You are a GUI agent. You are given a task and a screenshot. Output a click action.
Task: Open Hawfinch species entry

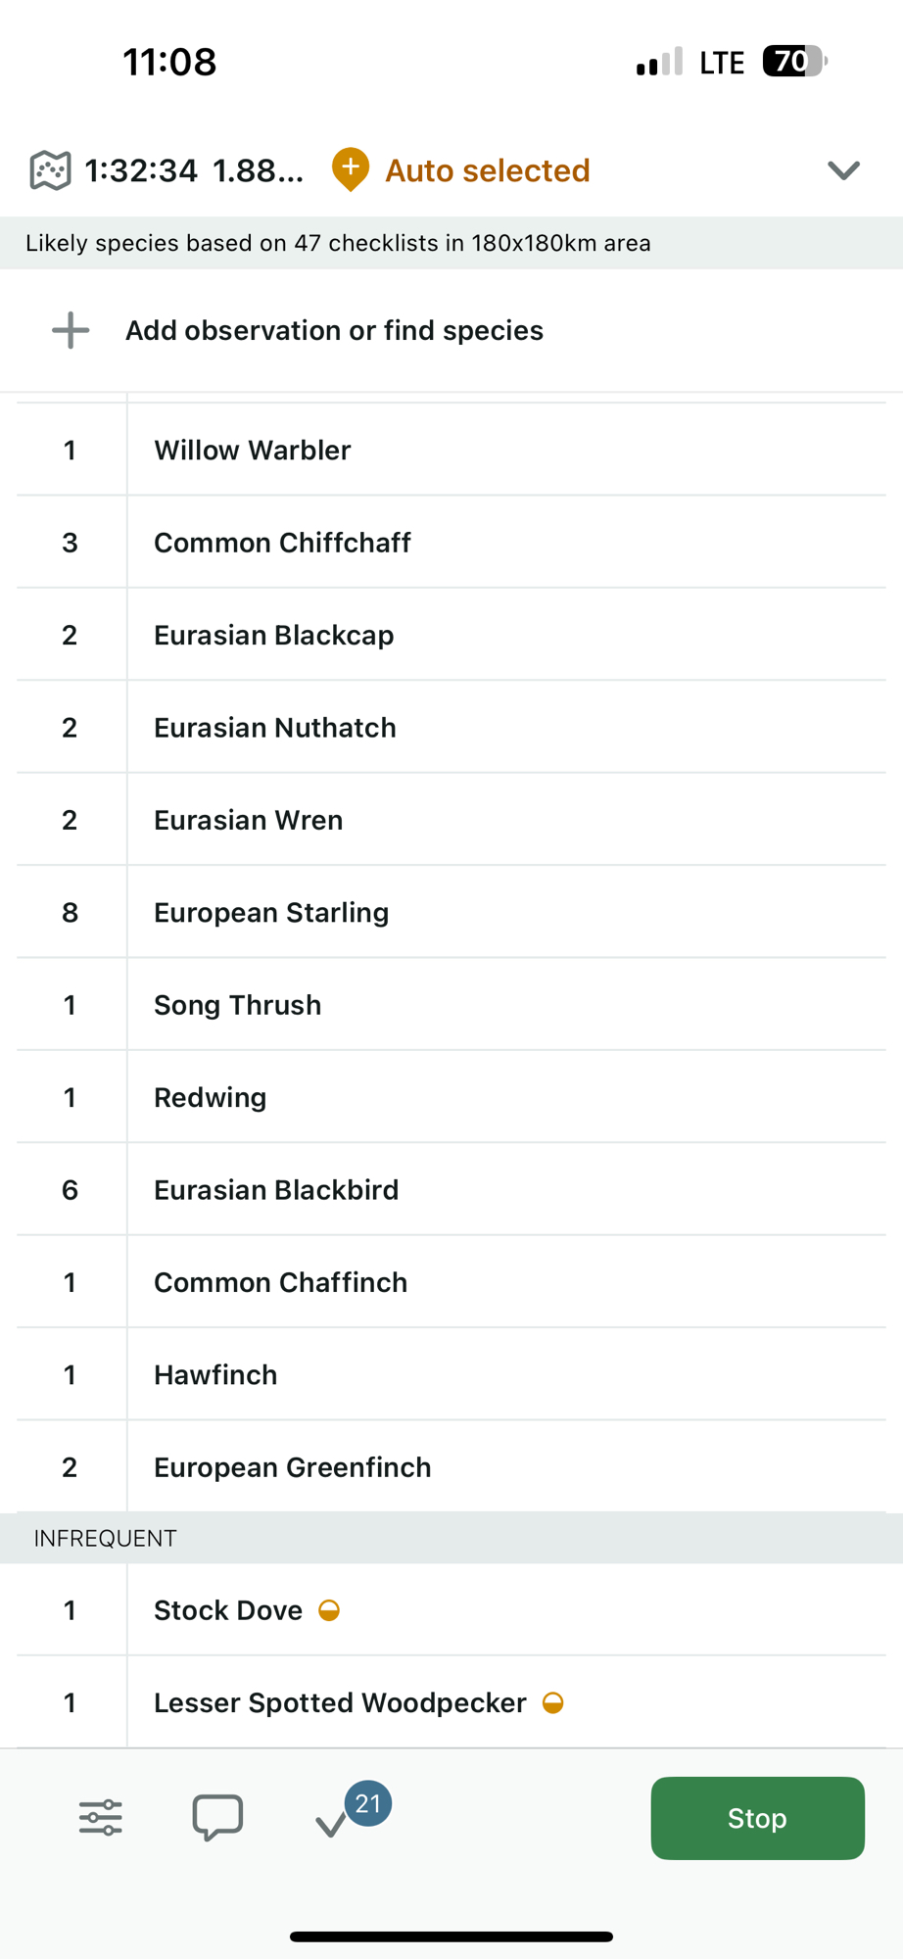point(215,1375)
